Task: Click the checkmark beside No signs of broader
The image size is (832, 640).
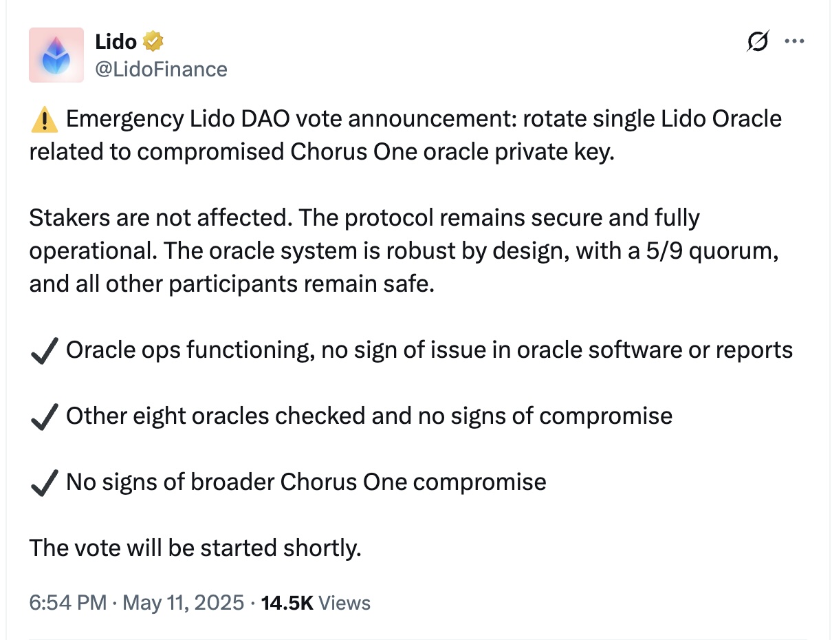Action: 45,483
